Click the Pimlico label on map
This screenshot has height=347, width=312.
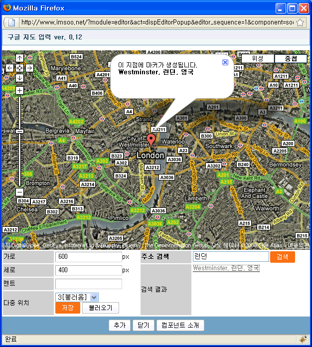click(119, 218)
